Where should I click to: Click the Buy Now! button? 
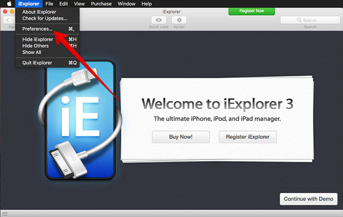tap(181, 137)
